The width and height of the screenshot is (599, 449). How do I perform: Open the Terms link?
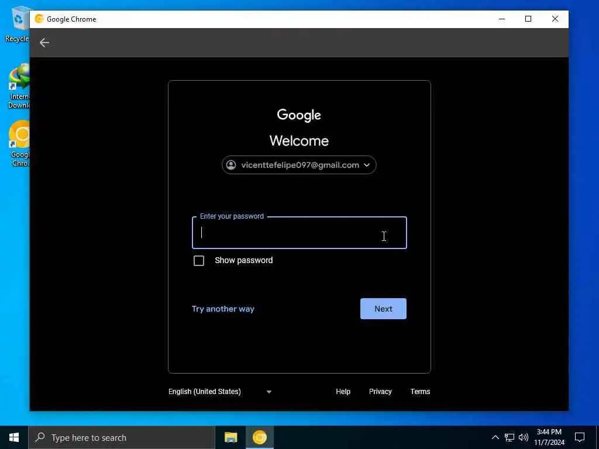(x=420, y=392)
